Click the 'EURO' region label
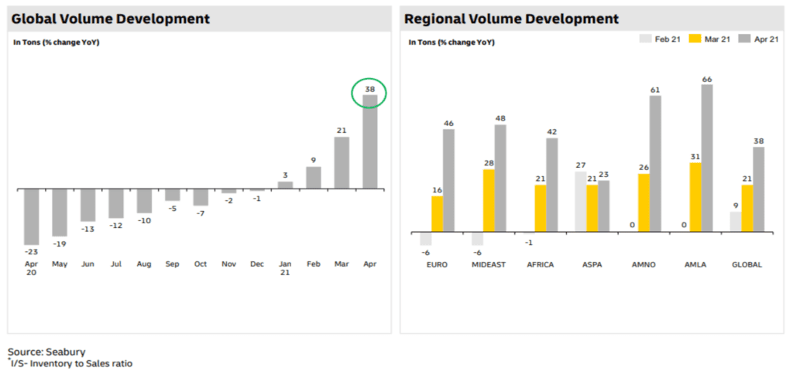The height and width of the screenshot is (371, 793). click(x=438, y=264)
